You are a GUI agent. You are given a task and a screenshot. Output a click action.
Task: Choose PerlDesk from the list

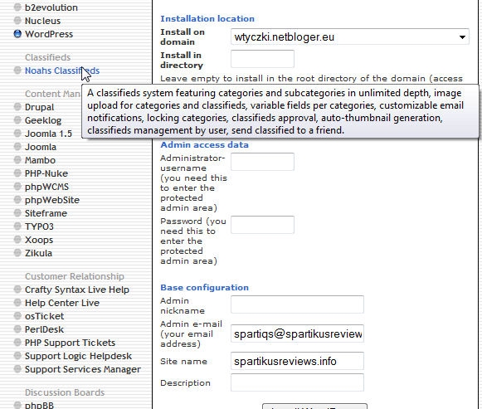point(44,329)
